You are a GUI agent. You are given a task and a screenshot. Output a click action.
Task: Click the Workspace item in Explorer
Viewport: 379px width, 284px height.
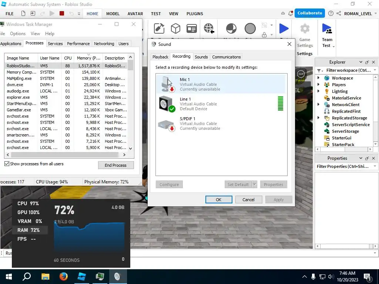point(342,78)
